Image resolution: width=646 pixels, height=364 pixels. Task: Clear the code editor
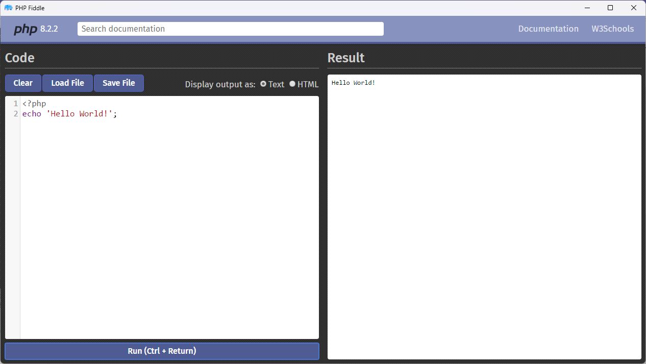[23, 83]
